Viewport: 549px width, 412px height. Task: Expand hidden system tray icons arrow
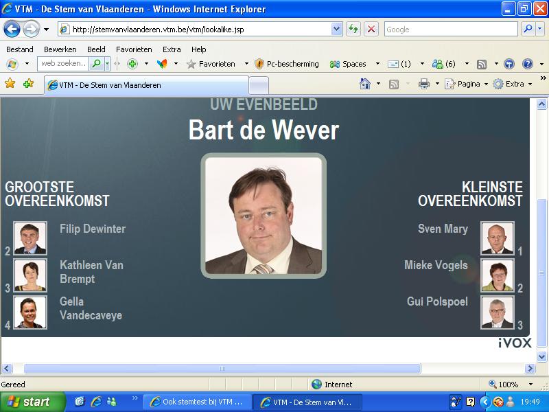(x=485, y=402)
